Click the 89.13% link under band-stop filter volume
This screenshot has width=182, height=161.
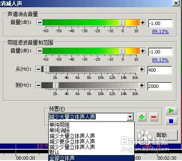point(160,60)
